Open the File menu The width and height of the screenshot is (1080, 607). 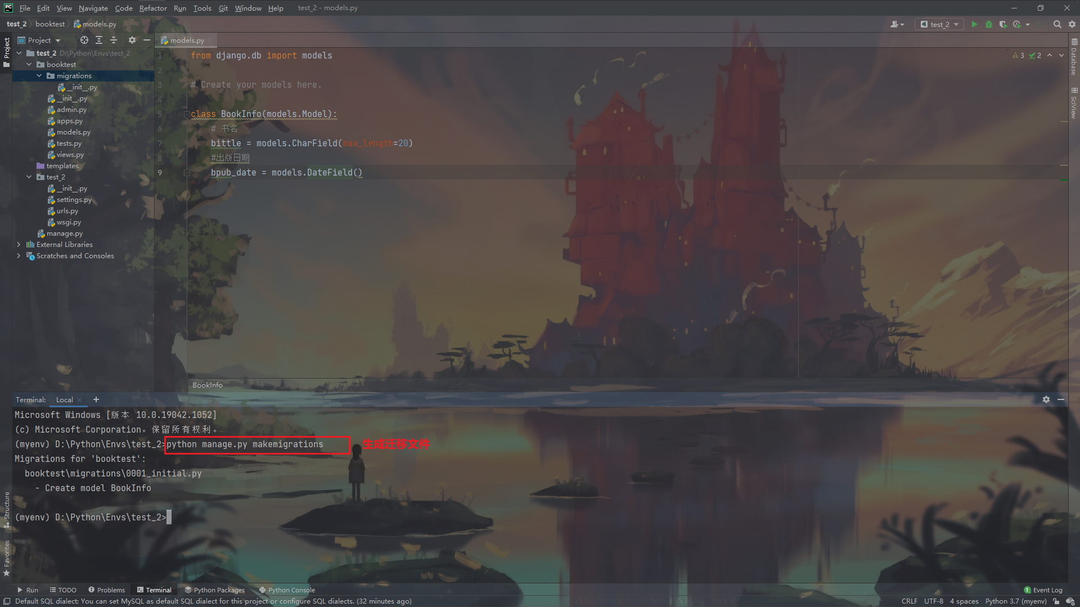point(25,8)
